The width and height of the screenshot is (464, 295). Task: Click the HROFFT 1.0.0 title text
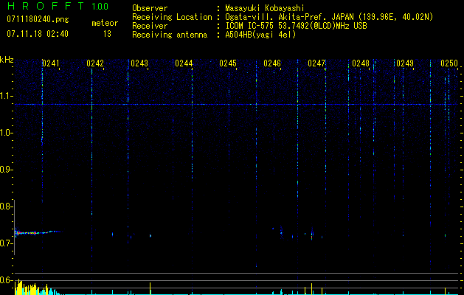[x=58, y=6]
